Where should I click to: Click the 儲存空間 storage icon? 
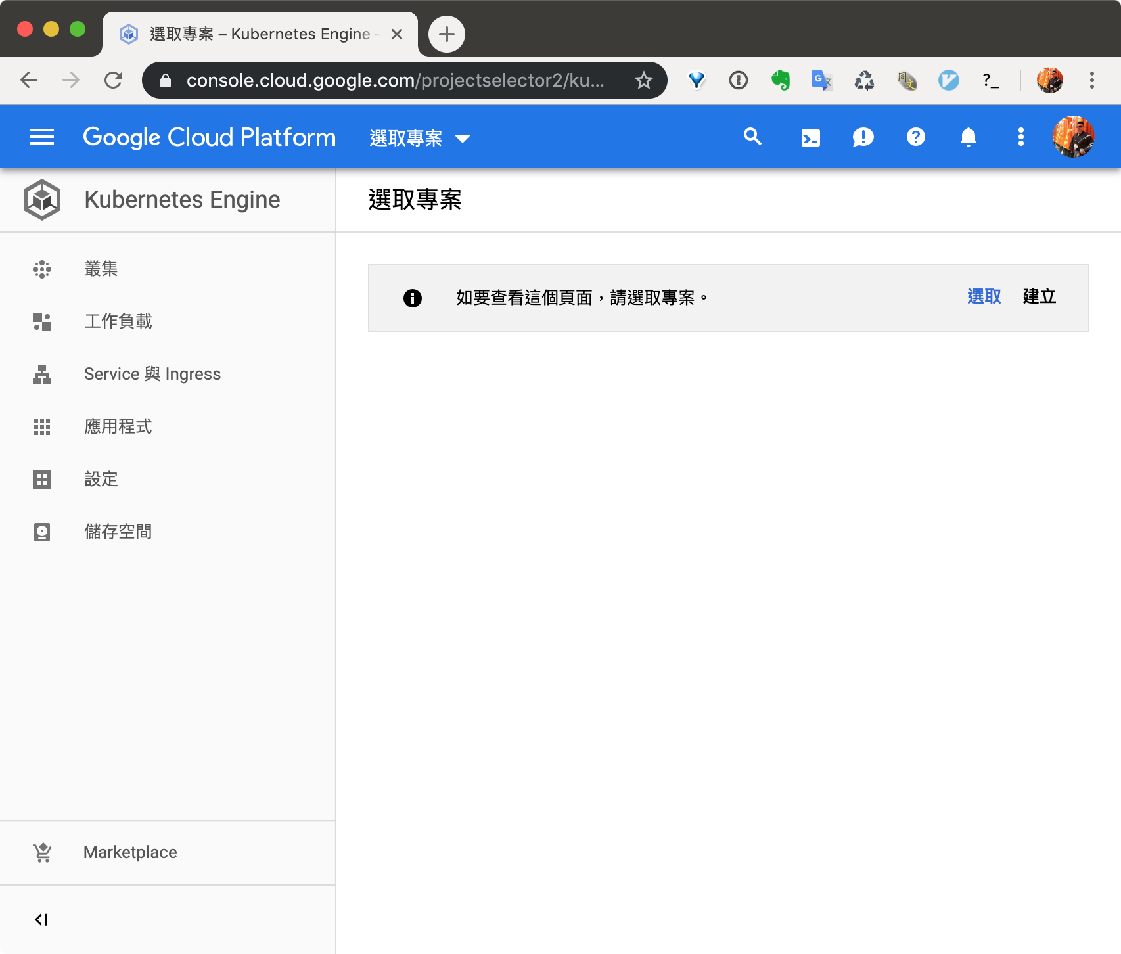(42, 532)
